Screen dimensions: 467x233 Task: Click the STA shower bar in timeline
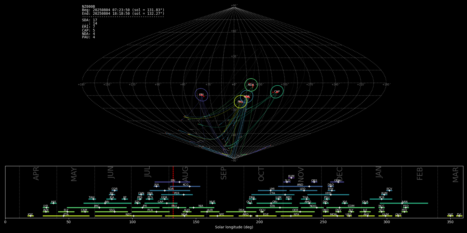point(272,207)
